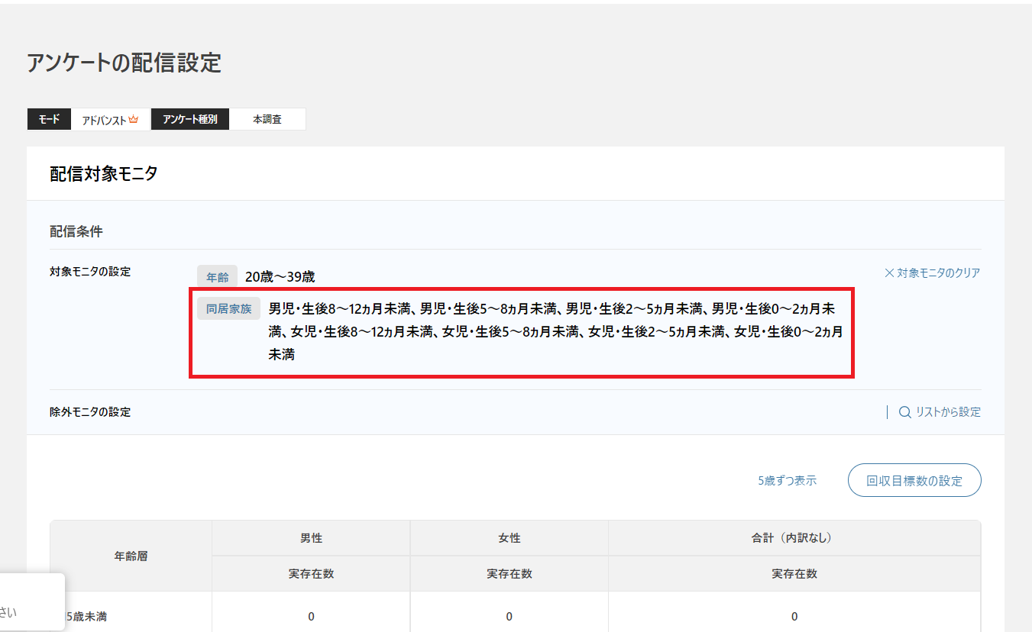Click the 合計 value 0 in 5歳未満 row
The height and width of the screenshot is (632, 1032).
tap(794, 617)
